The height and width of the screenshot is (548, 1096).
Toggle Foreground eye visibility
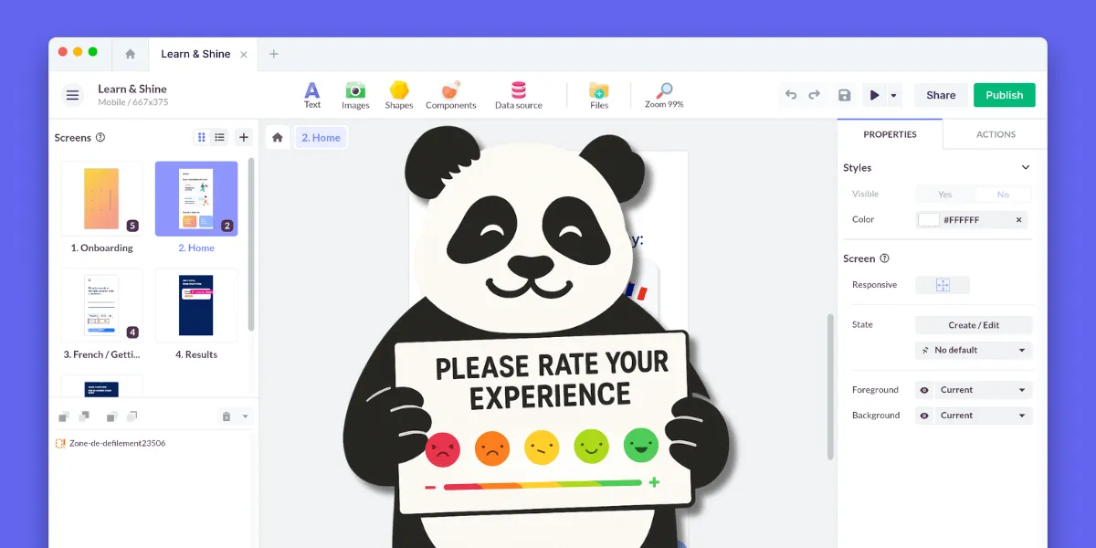(924, 390)
